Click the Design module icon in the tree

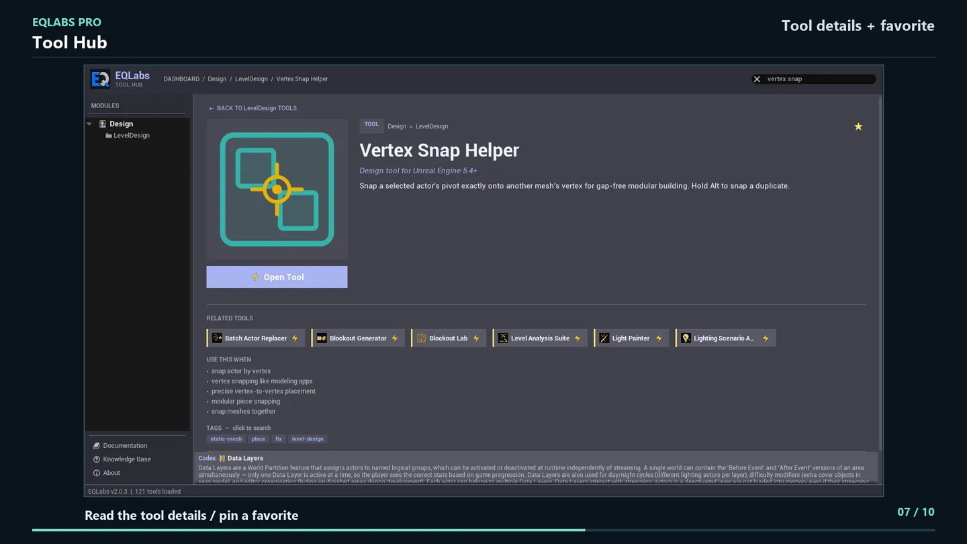pyautogui.click(x=103, y=124)
